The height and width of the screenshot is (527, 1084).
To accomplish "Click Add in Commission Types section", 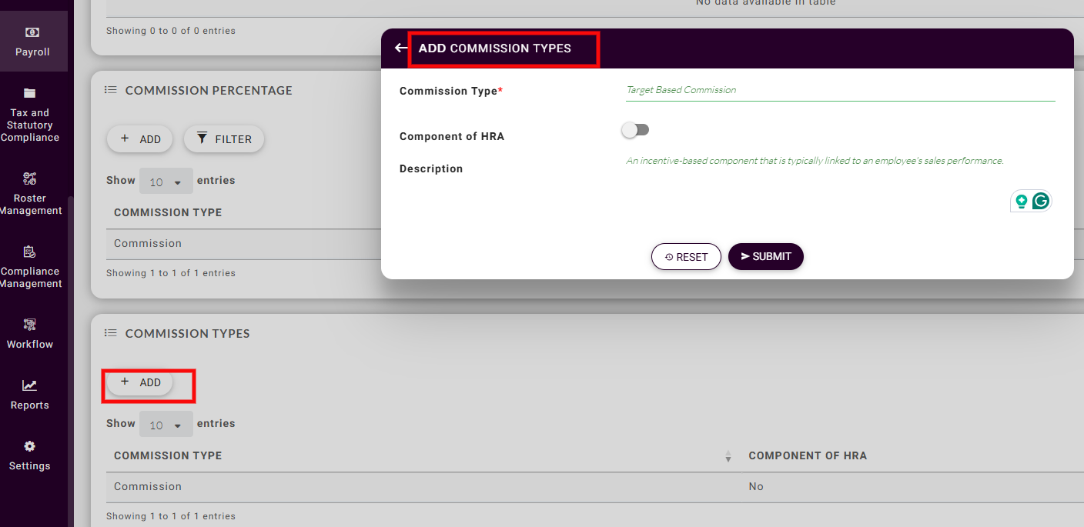I will point(140,382).
